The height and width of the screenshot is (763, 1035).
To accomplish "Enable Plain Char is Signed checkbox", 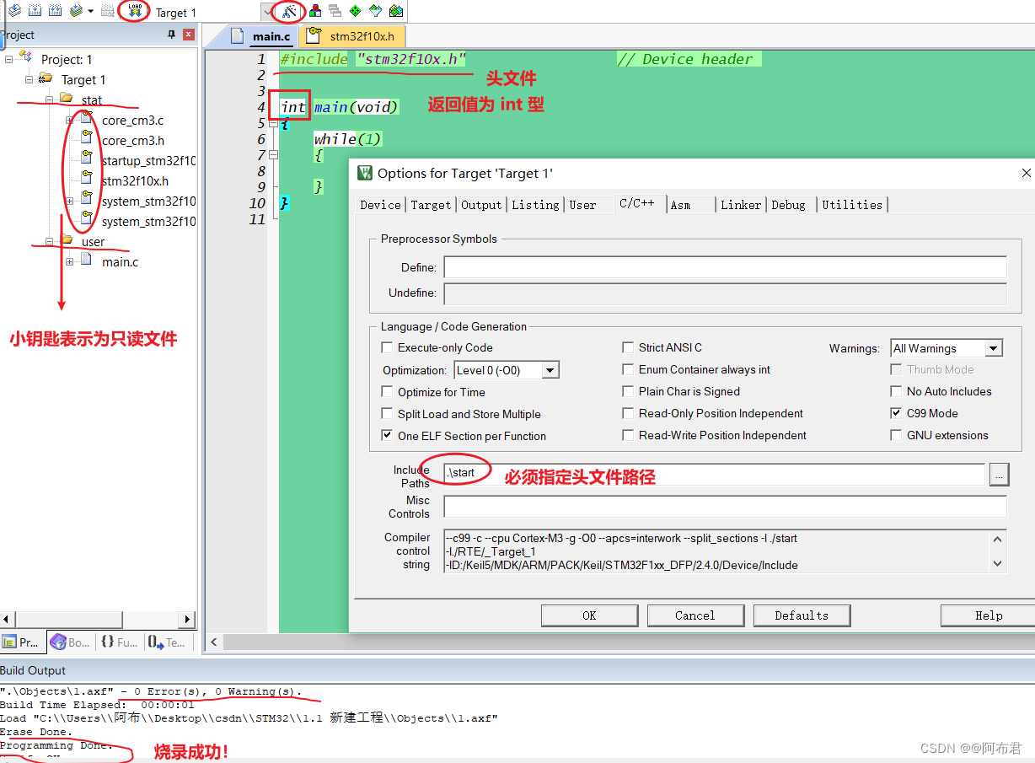I will 628,391.
